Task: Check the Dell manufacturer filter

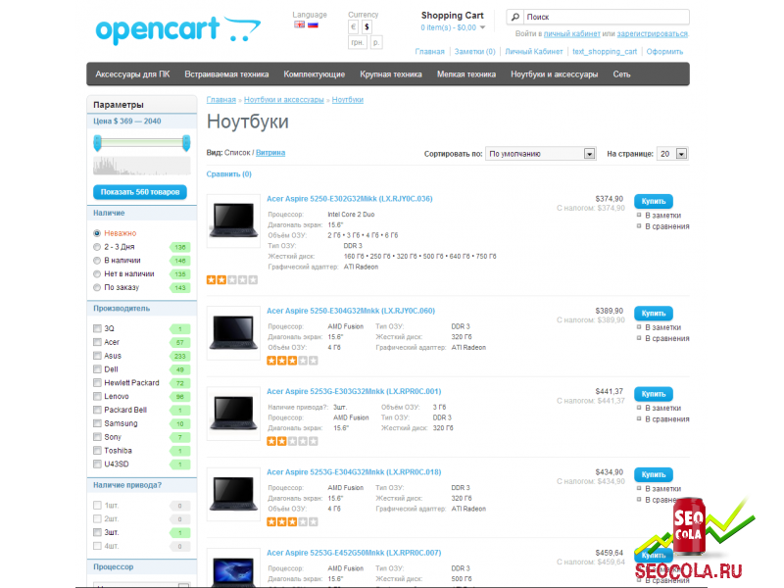Action: [x=97, y=369]
